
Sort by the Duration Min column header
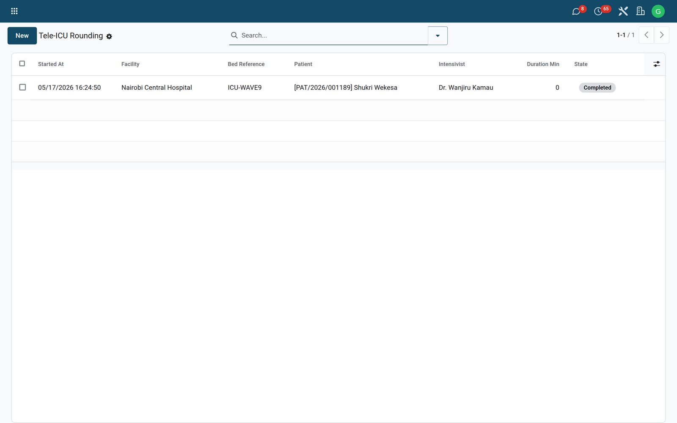coord(543,64)
